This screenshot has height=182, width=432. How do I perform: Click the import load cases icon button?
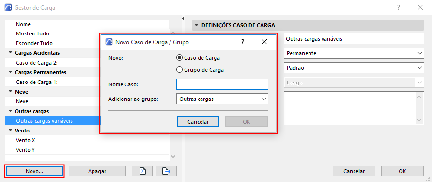[142, 171]
